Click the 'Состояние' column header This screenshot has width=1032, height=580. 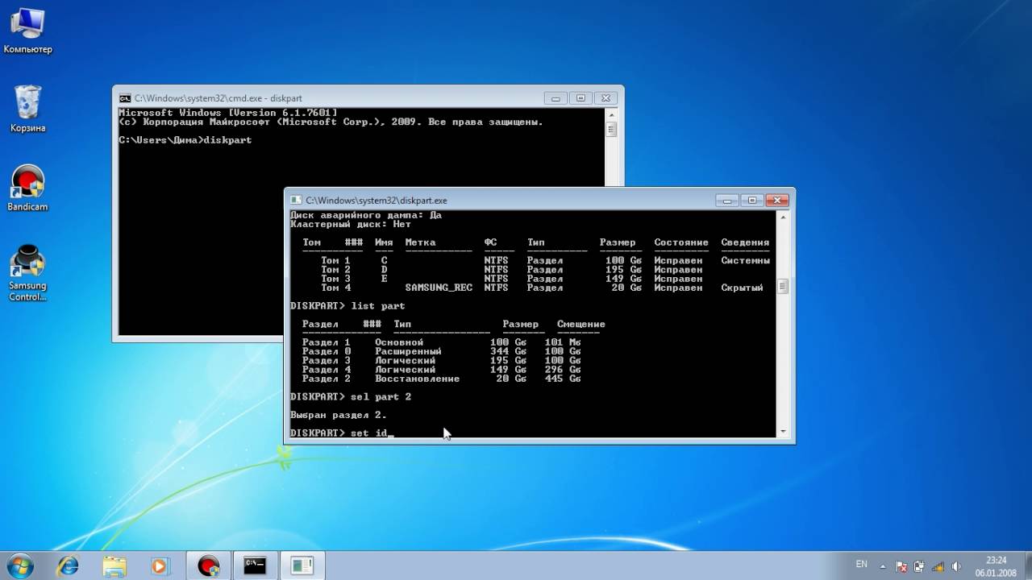(681, 242)
